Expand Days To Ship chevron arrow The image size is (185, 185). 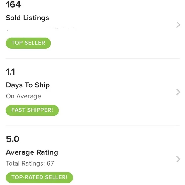[x=178, y=92]
